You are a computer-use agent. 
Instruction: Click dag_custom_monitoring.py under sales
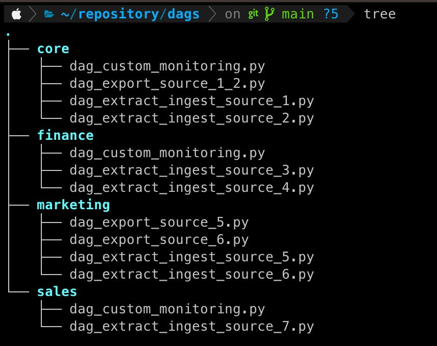167,309
